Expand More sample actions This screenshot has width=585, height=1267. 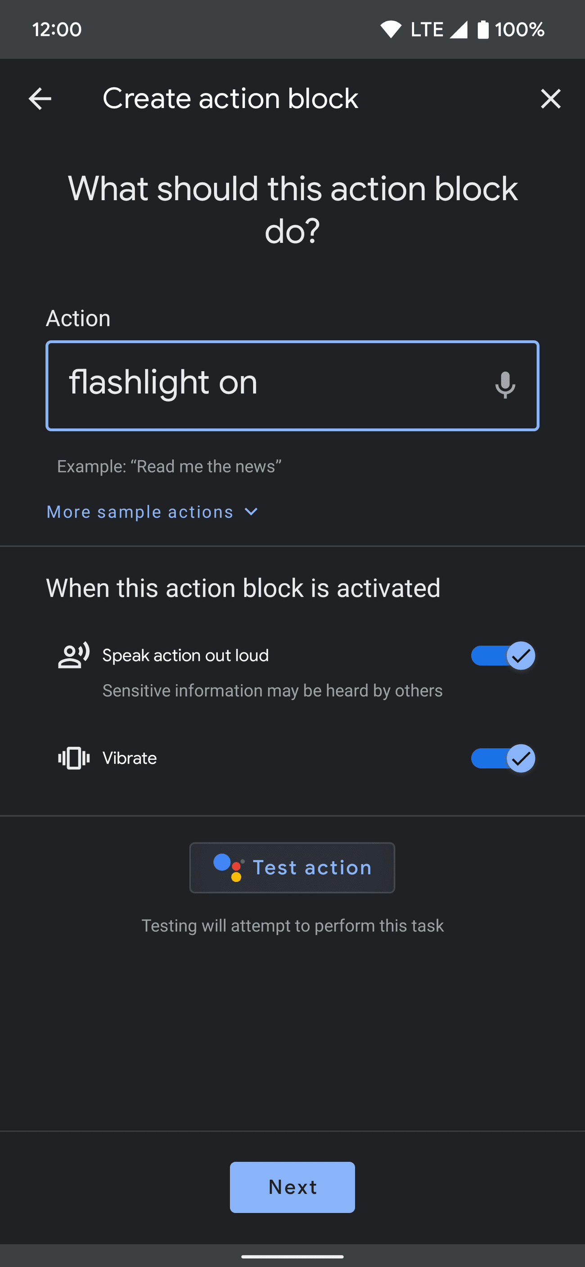[140, 512]
